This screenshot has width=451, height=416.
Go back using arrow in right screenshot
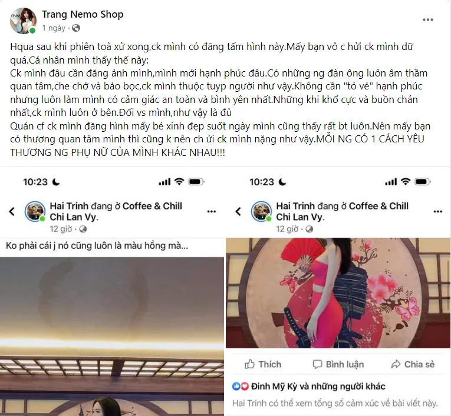[238, 212]
